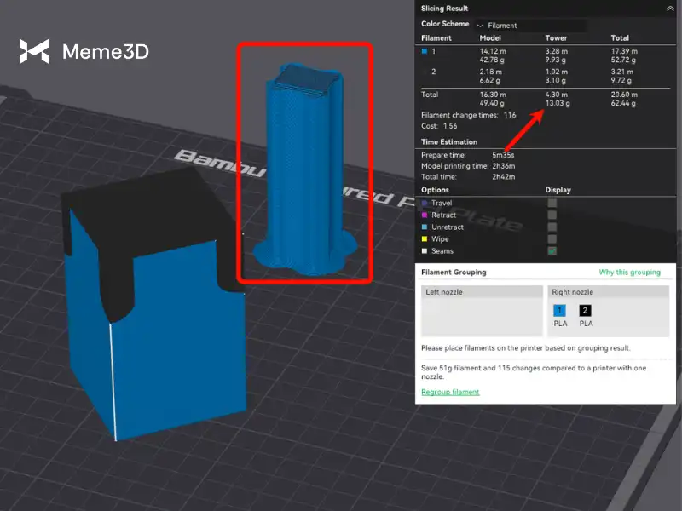The image size is (682, 511).
Task: Click the blue filament 1 color swatch
Action: [425, 52]
